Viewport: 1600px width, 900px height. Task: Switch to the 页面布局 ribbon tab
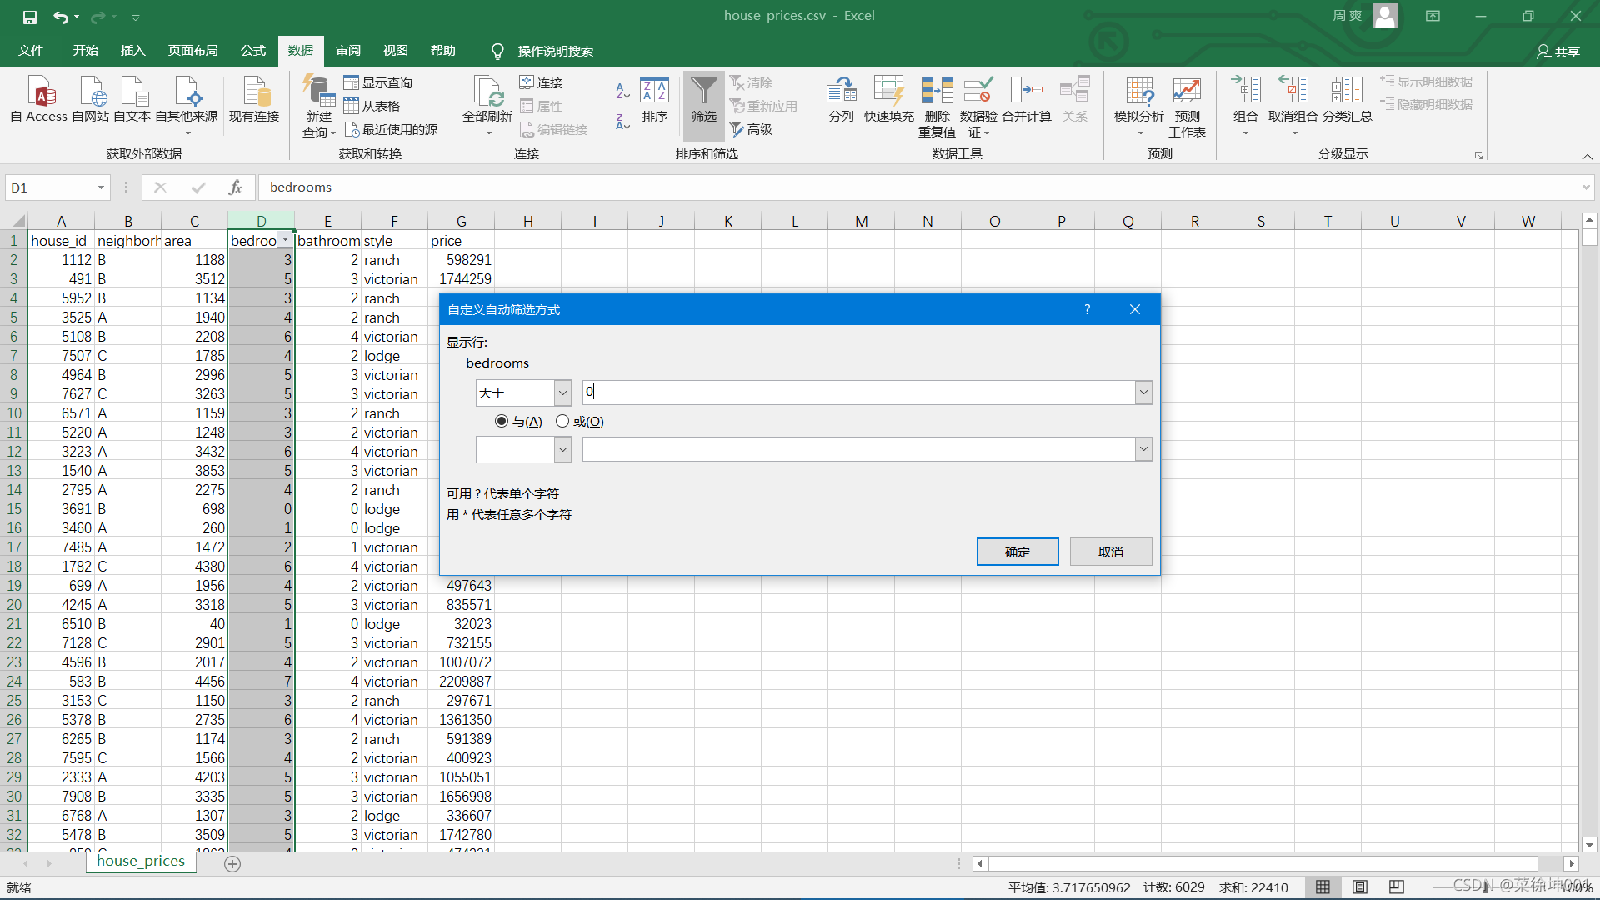coord(193,51)
